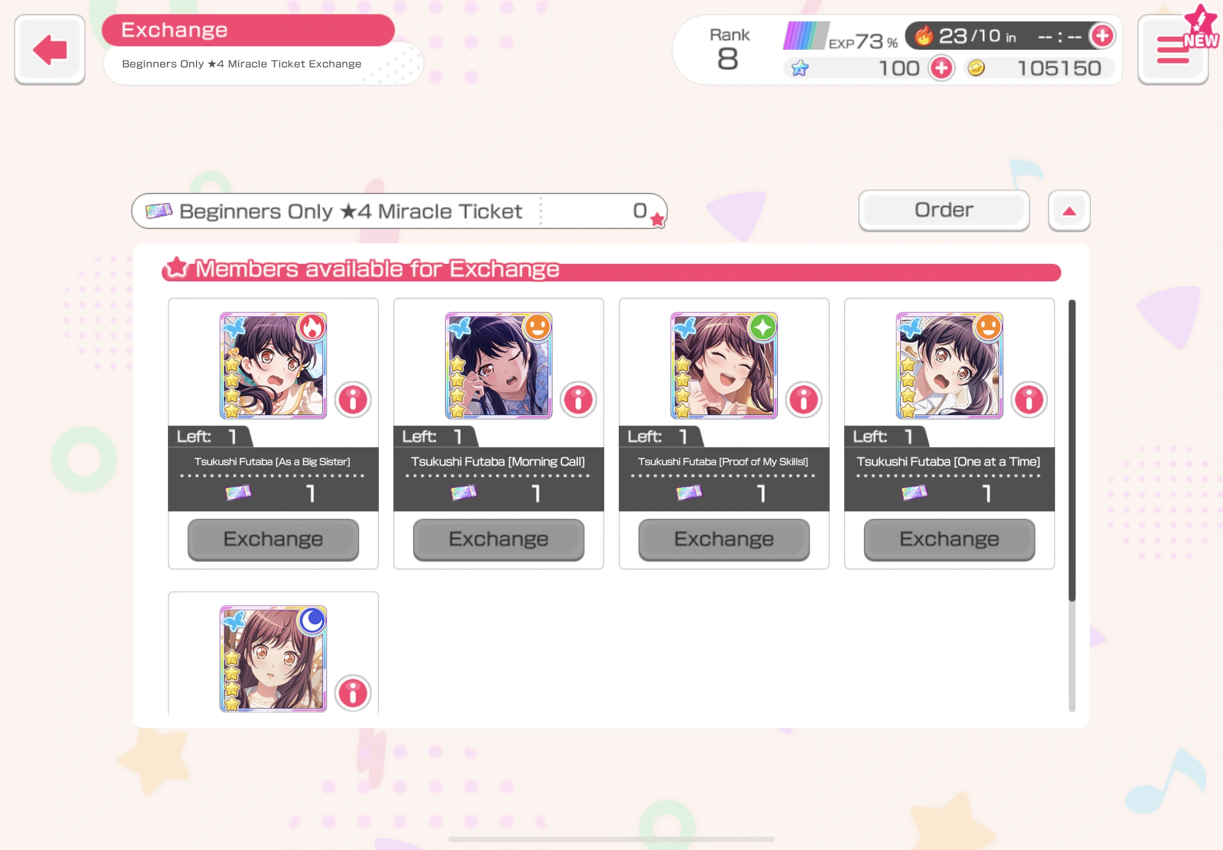Show info for As a Big Sister card
1223x850 pixels.
point(352,400)
